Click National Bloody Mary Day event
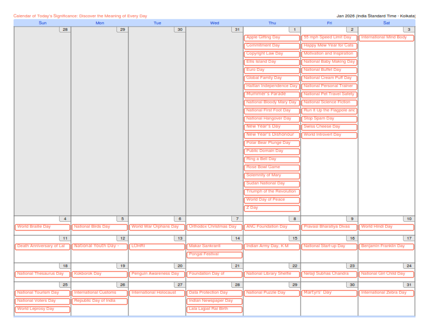Viewport: 429px width, 331px height. click(272, 103)
